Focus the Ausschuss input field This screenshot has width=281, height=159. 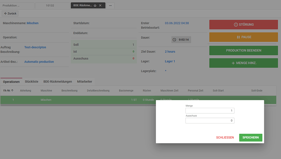tap(210, 120)
